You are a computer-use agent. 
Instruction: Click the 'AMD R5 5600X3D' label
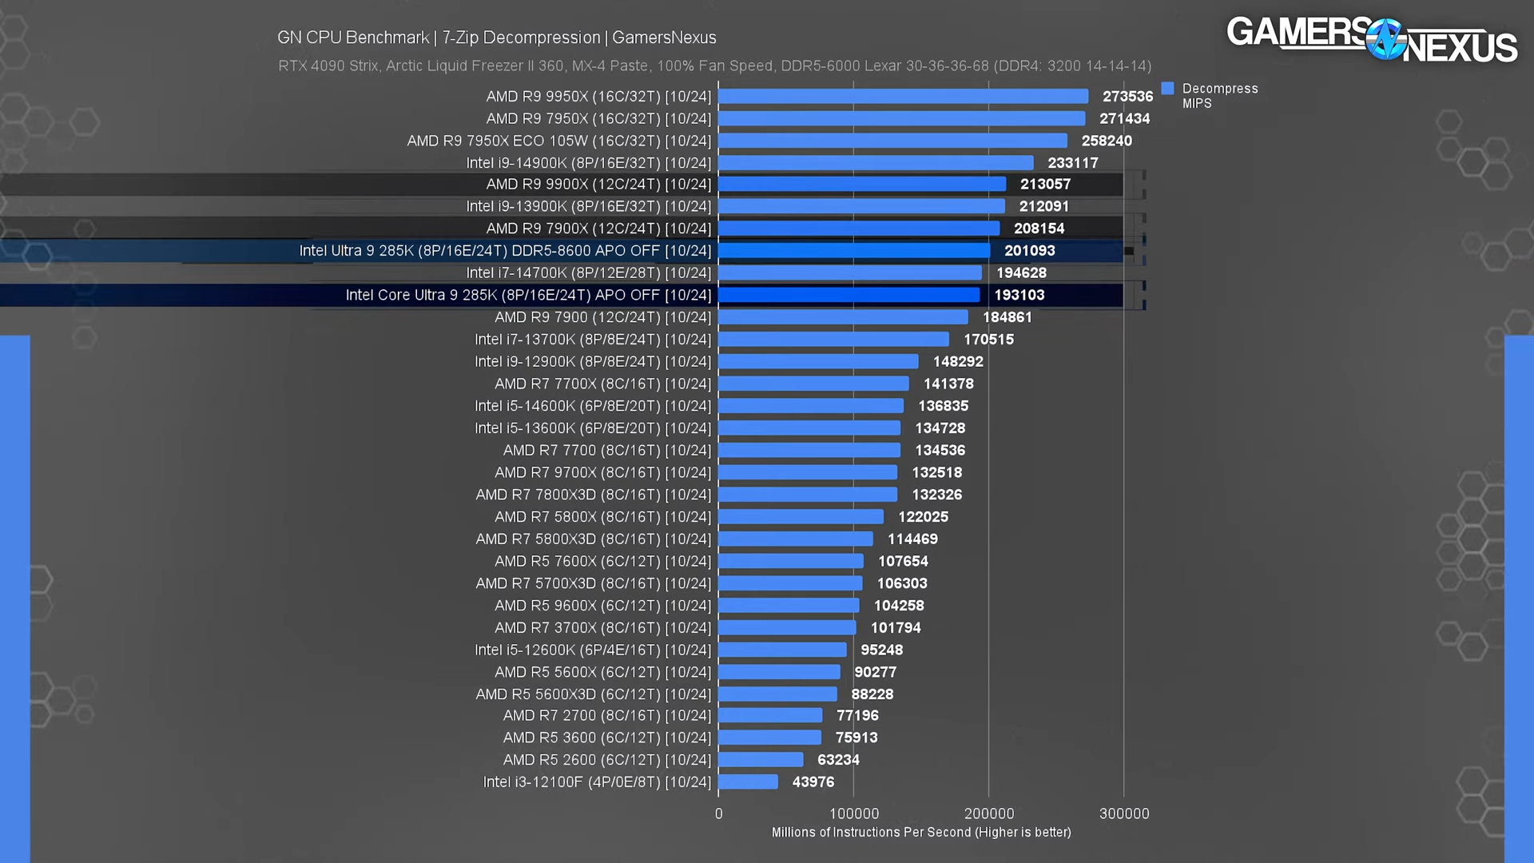click(x=594, y=694)
